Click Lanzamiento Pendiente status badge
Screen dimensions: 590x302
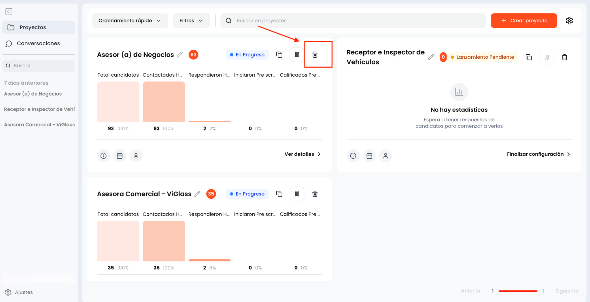tap(483, 57)
